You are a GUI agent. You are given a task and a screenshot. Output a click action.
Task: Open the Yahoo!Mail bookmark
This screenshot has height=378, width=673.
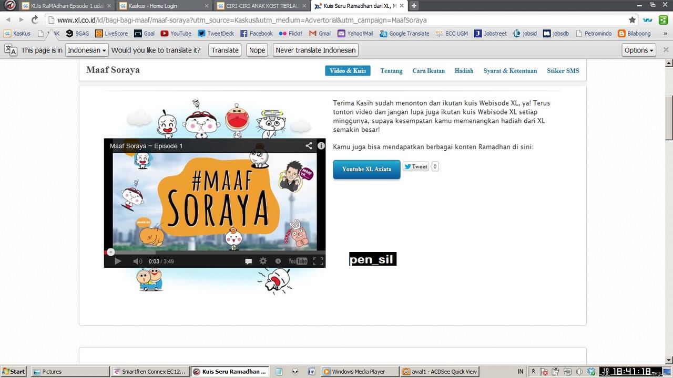pos(355,34)
